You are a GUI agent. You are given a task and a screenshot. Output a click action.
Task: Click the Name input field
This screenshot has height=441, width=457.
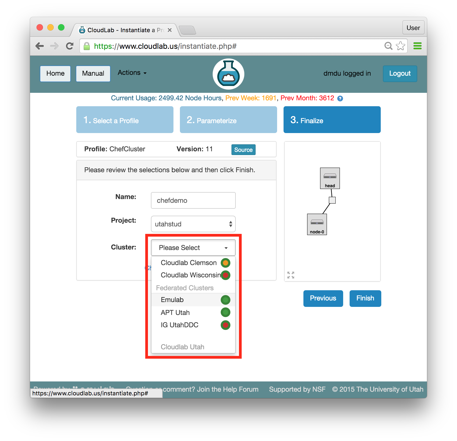193,200
